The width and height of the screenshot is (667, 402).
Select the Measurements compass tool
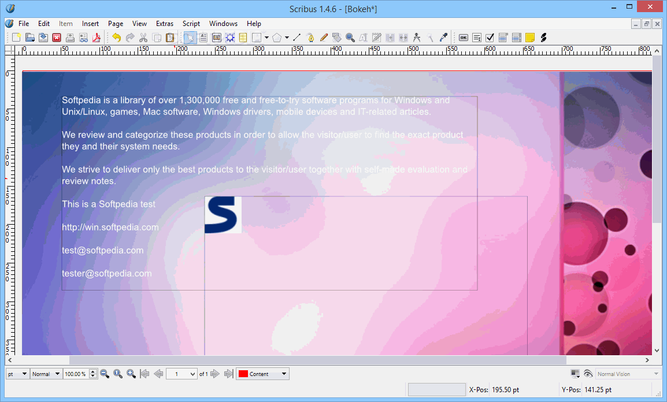pyautogui.click(x=417, y=38)
